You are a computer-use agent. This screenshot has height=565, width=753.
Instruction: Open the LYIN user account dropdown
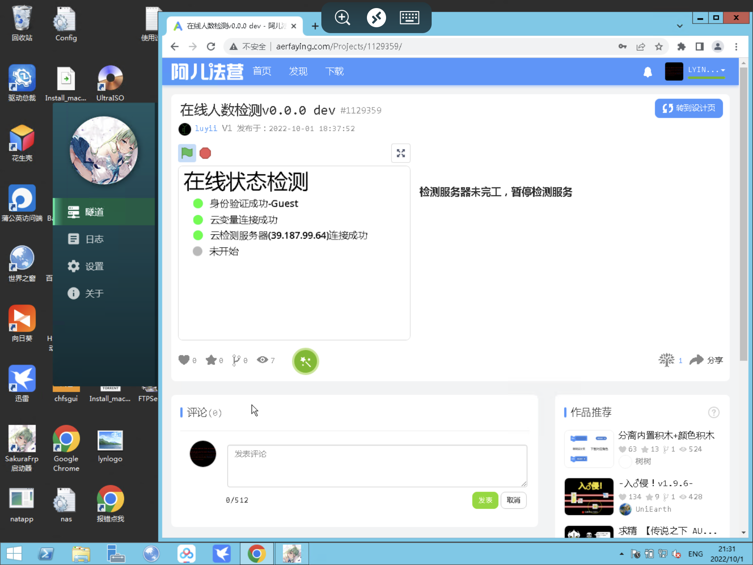(706, 70)
